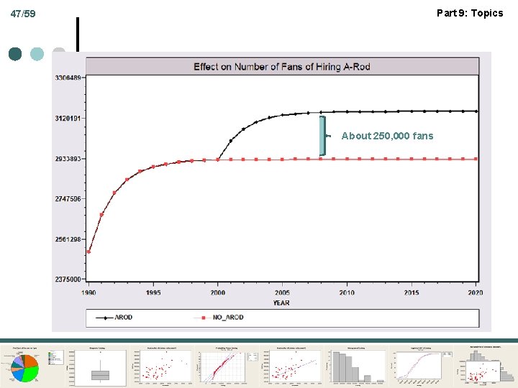Select the YEAR axis label
This screenshot has height=388, width=518.
(281, 303)
